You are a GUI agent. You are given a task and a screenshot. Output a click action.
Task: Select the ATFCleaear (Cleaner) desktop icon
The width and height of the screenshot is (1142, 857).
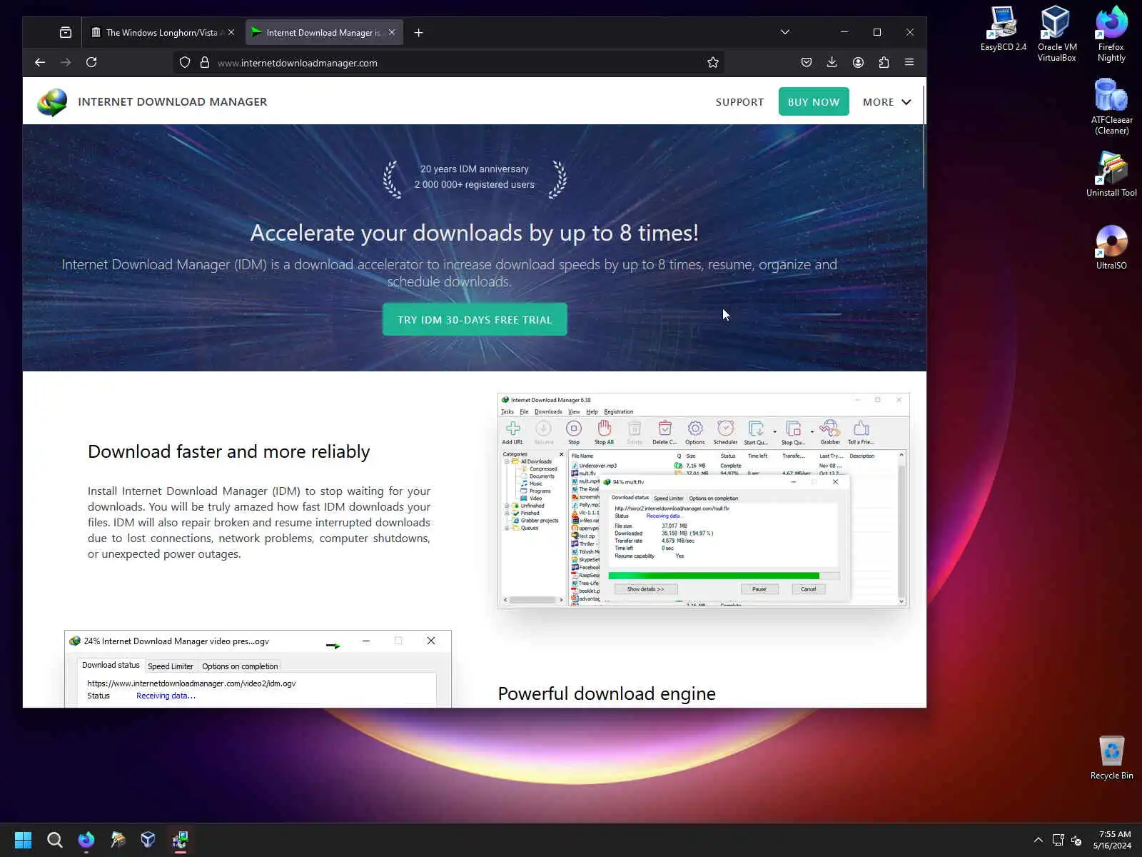tap(1111, 107)
